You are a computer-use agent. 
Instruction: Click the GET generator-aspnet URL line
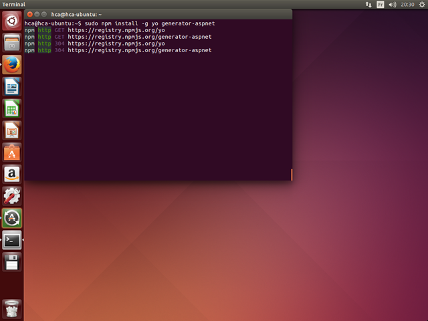(118, 37)
